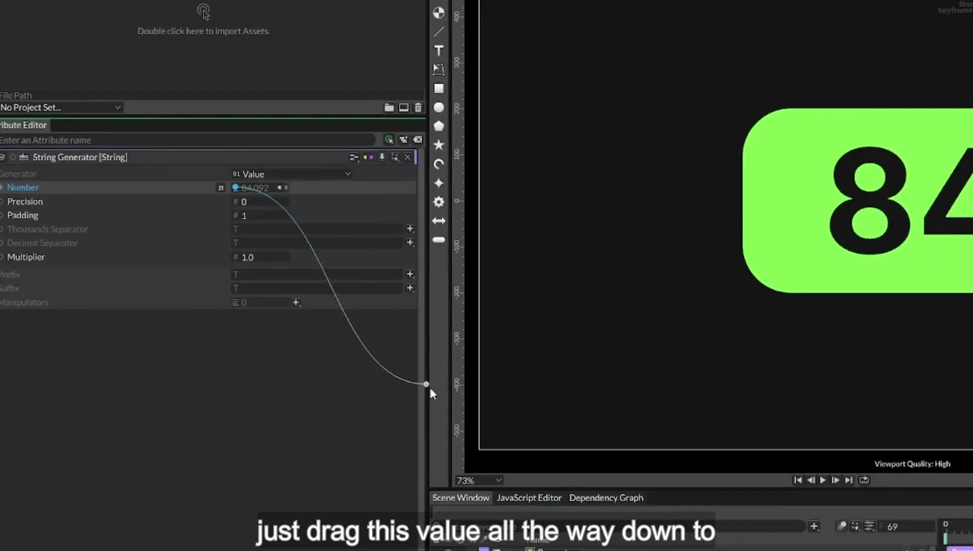Click the trash icon in Assets panel
The height and width of the screenshot is (551, 973).
pos(418,107)
